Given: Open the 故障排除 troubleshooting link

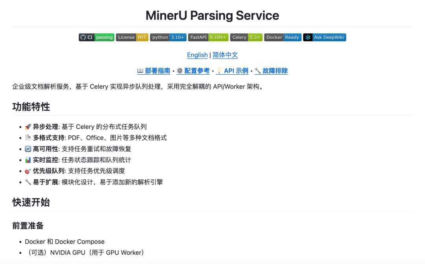Looking at the screenshot, I should [271, 71].
